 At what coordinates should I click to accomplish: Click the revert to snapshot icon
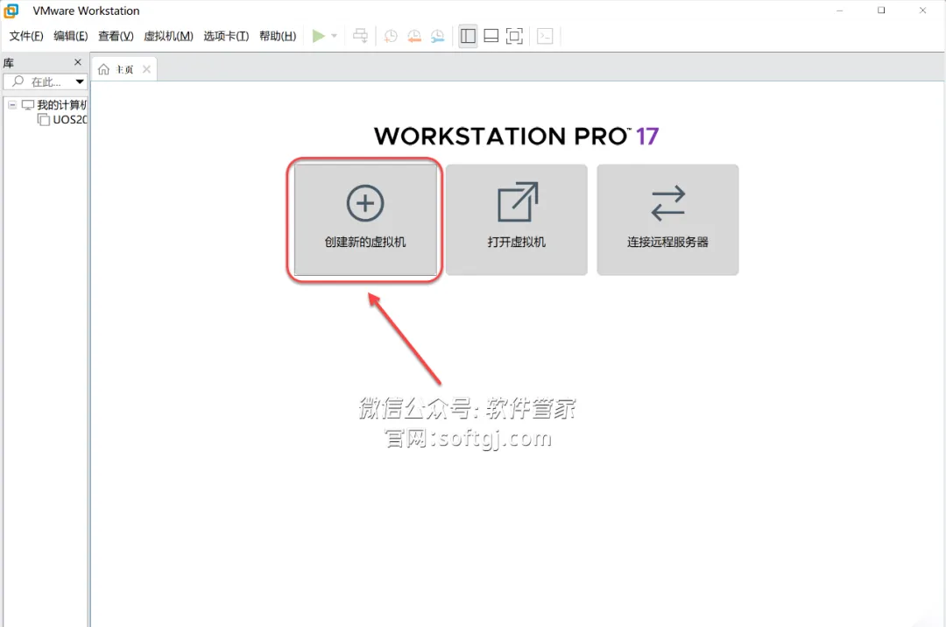pyautogui.click(x=413, y=36)
